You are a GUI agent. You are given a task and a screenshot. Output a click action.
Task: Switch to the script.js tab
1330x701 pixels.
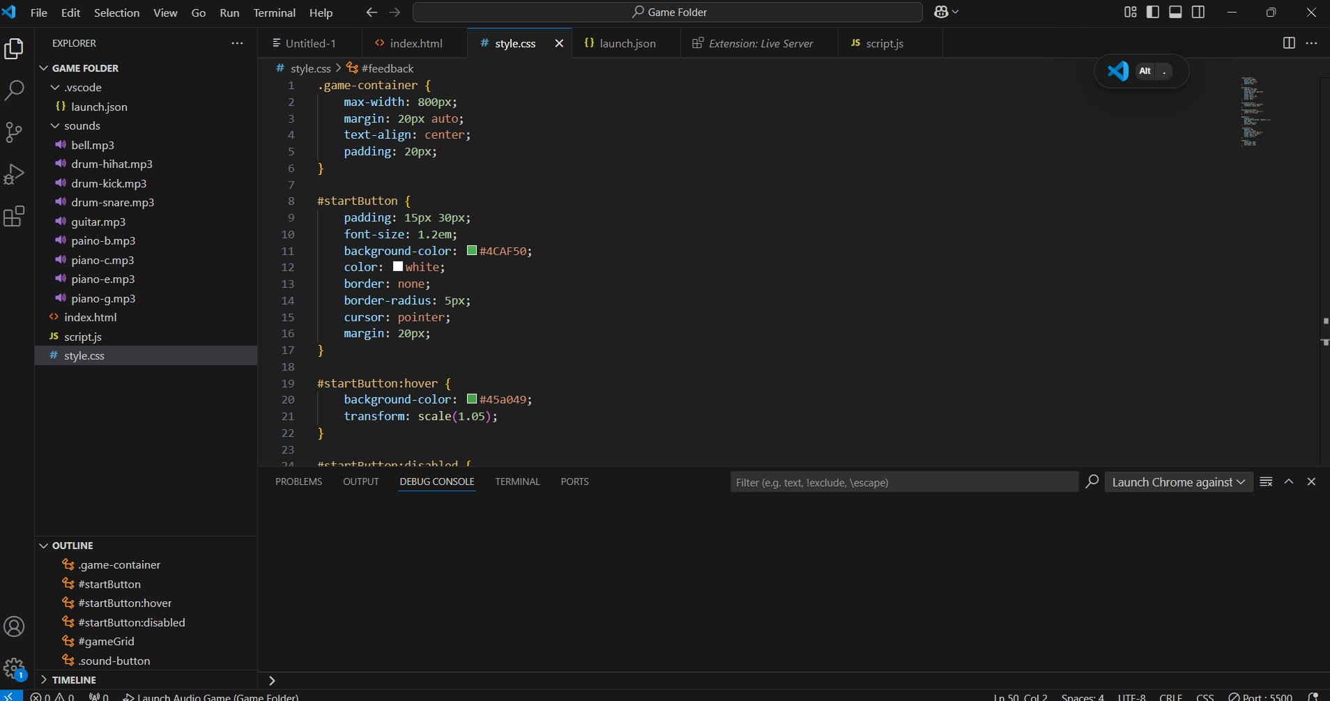click(x=884, y=43)
